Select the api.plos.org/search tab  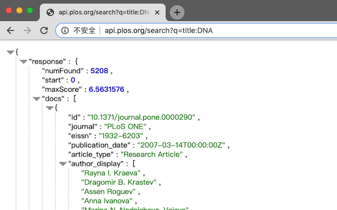(103, 13)
